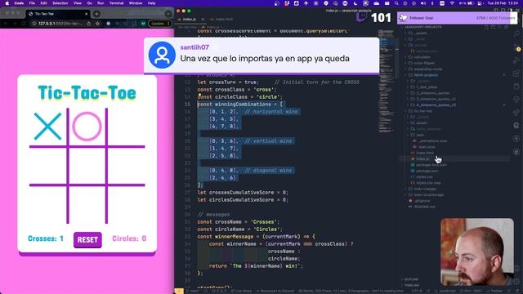
Task: Click the browser Update button
Action: 160,24
